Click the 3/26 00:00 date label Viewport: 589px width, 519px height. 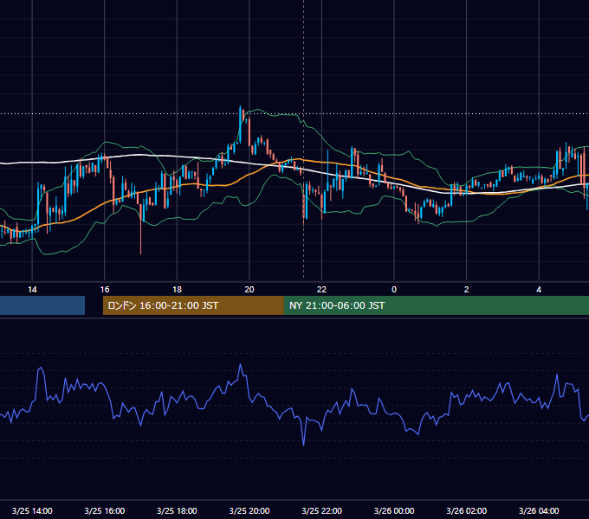394,510
